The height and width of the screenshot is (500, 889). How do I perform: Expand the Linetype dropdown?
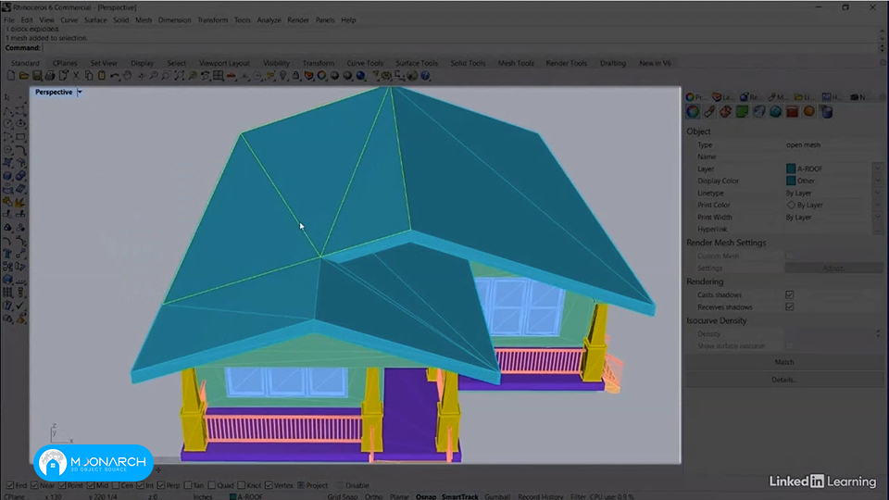[x=878, y=193]
